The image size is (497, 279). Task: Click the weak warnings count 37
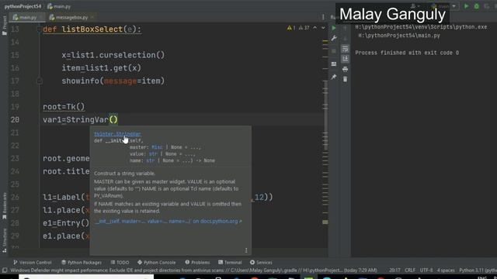point(304,28)
